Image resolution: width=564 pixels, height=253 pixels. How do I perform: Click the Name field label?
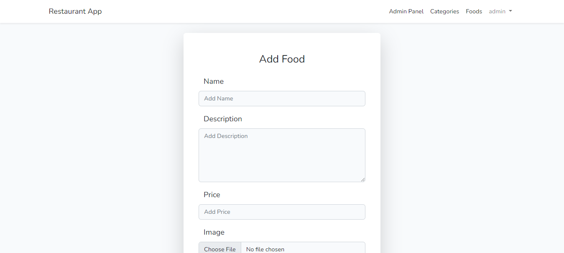coord(214,81)
